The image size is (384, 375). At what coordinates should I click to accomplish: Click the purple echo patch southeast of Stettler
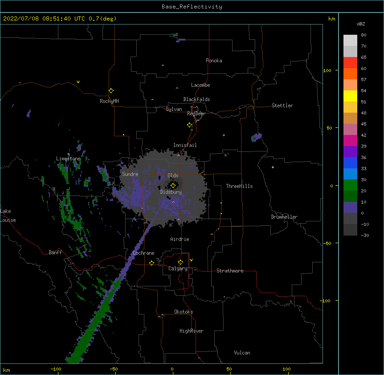(x=257, y=137)
